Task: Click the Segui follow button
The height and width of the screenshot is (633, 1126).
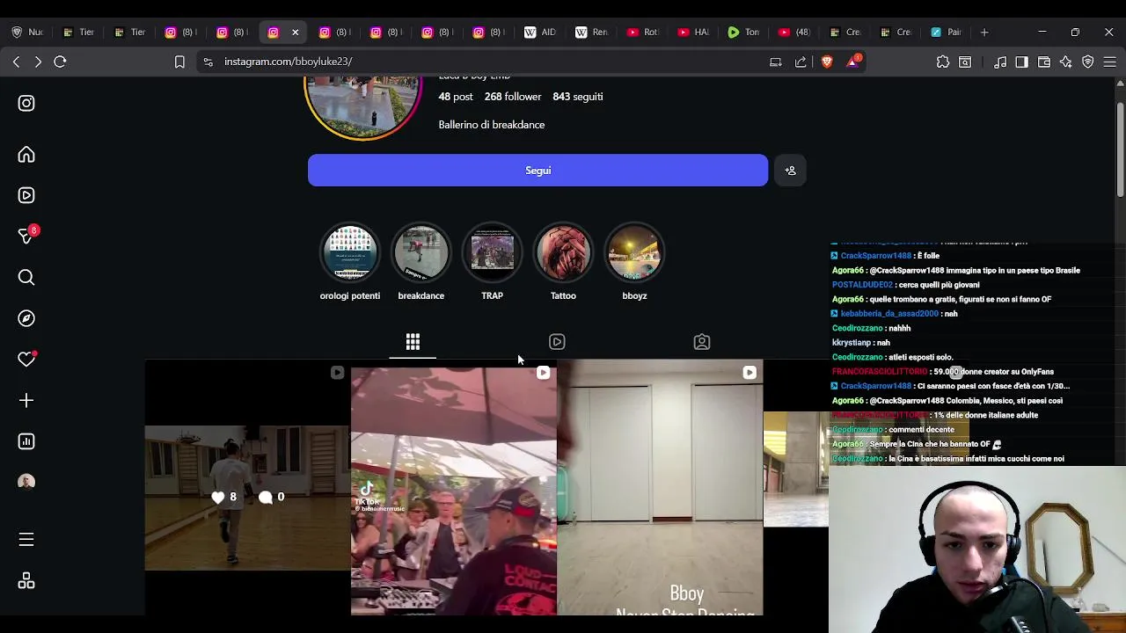Action: pyautogui.click(x=537, y=171)
